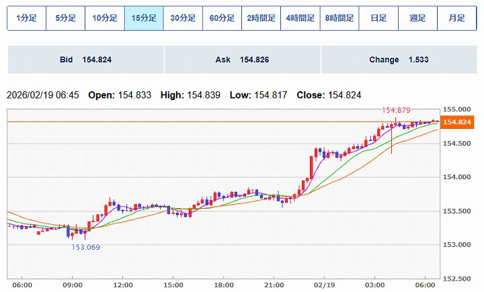
Task: Click the 154.879 high price marker
Action: coord(396,109)
